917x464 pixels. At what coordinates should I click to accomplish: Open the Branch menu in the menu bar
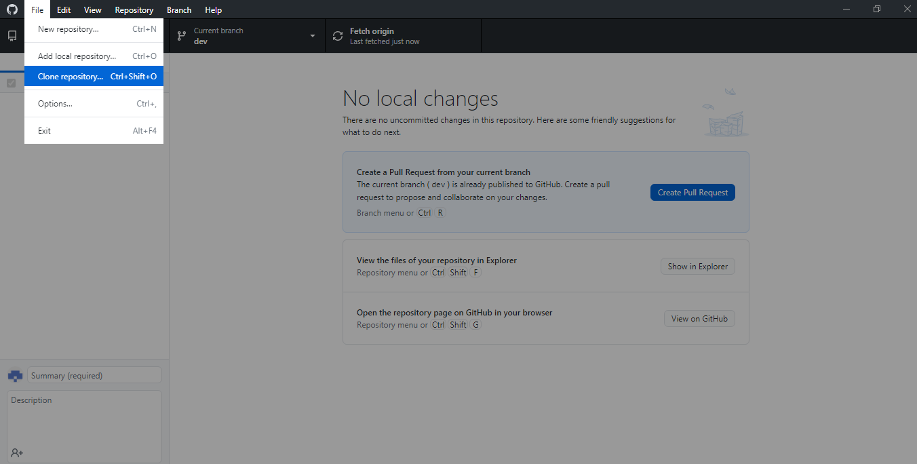coord(179,9)
